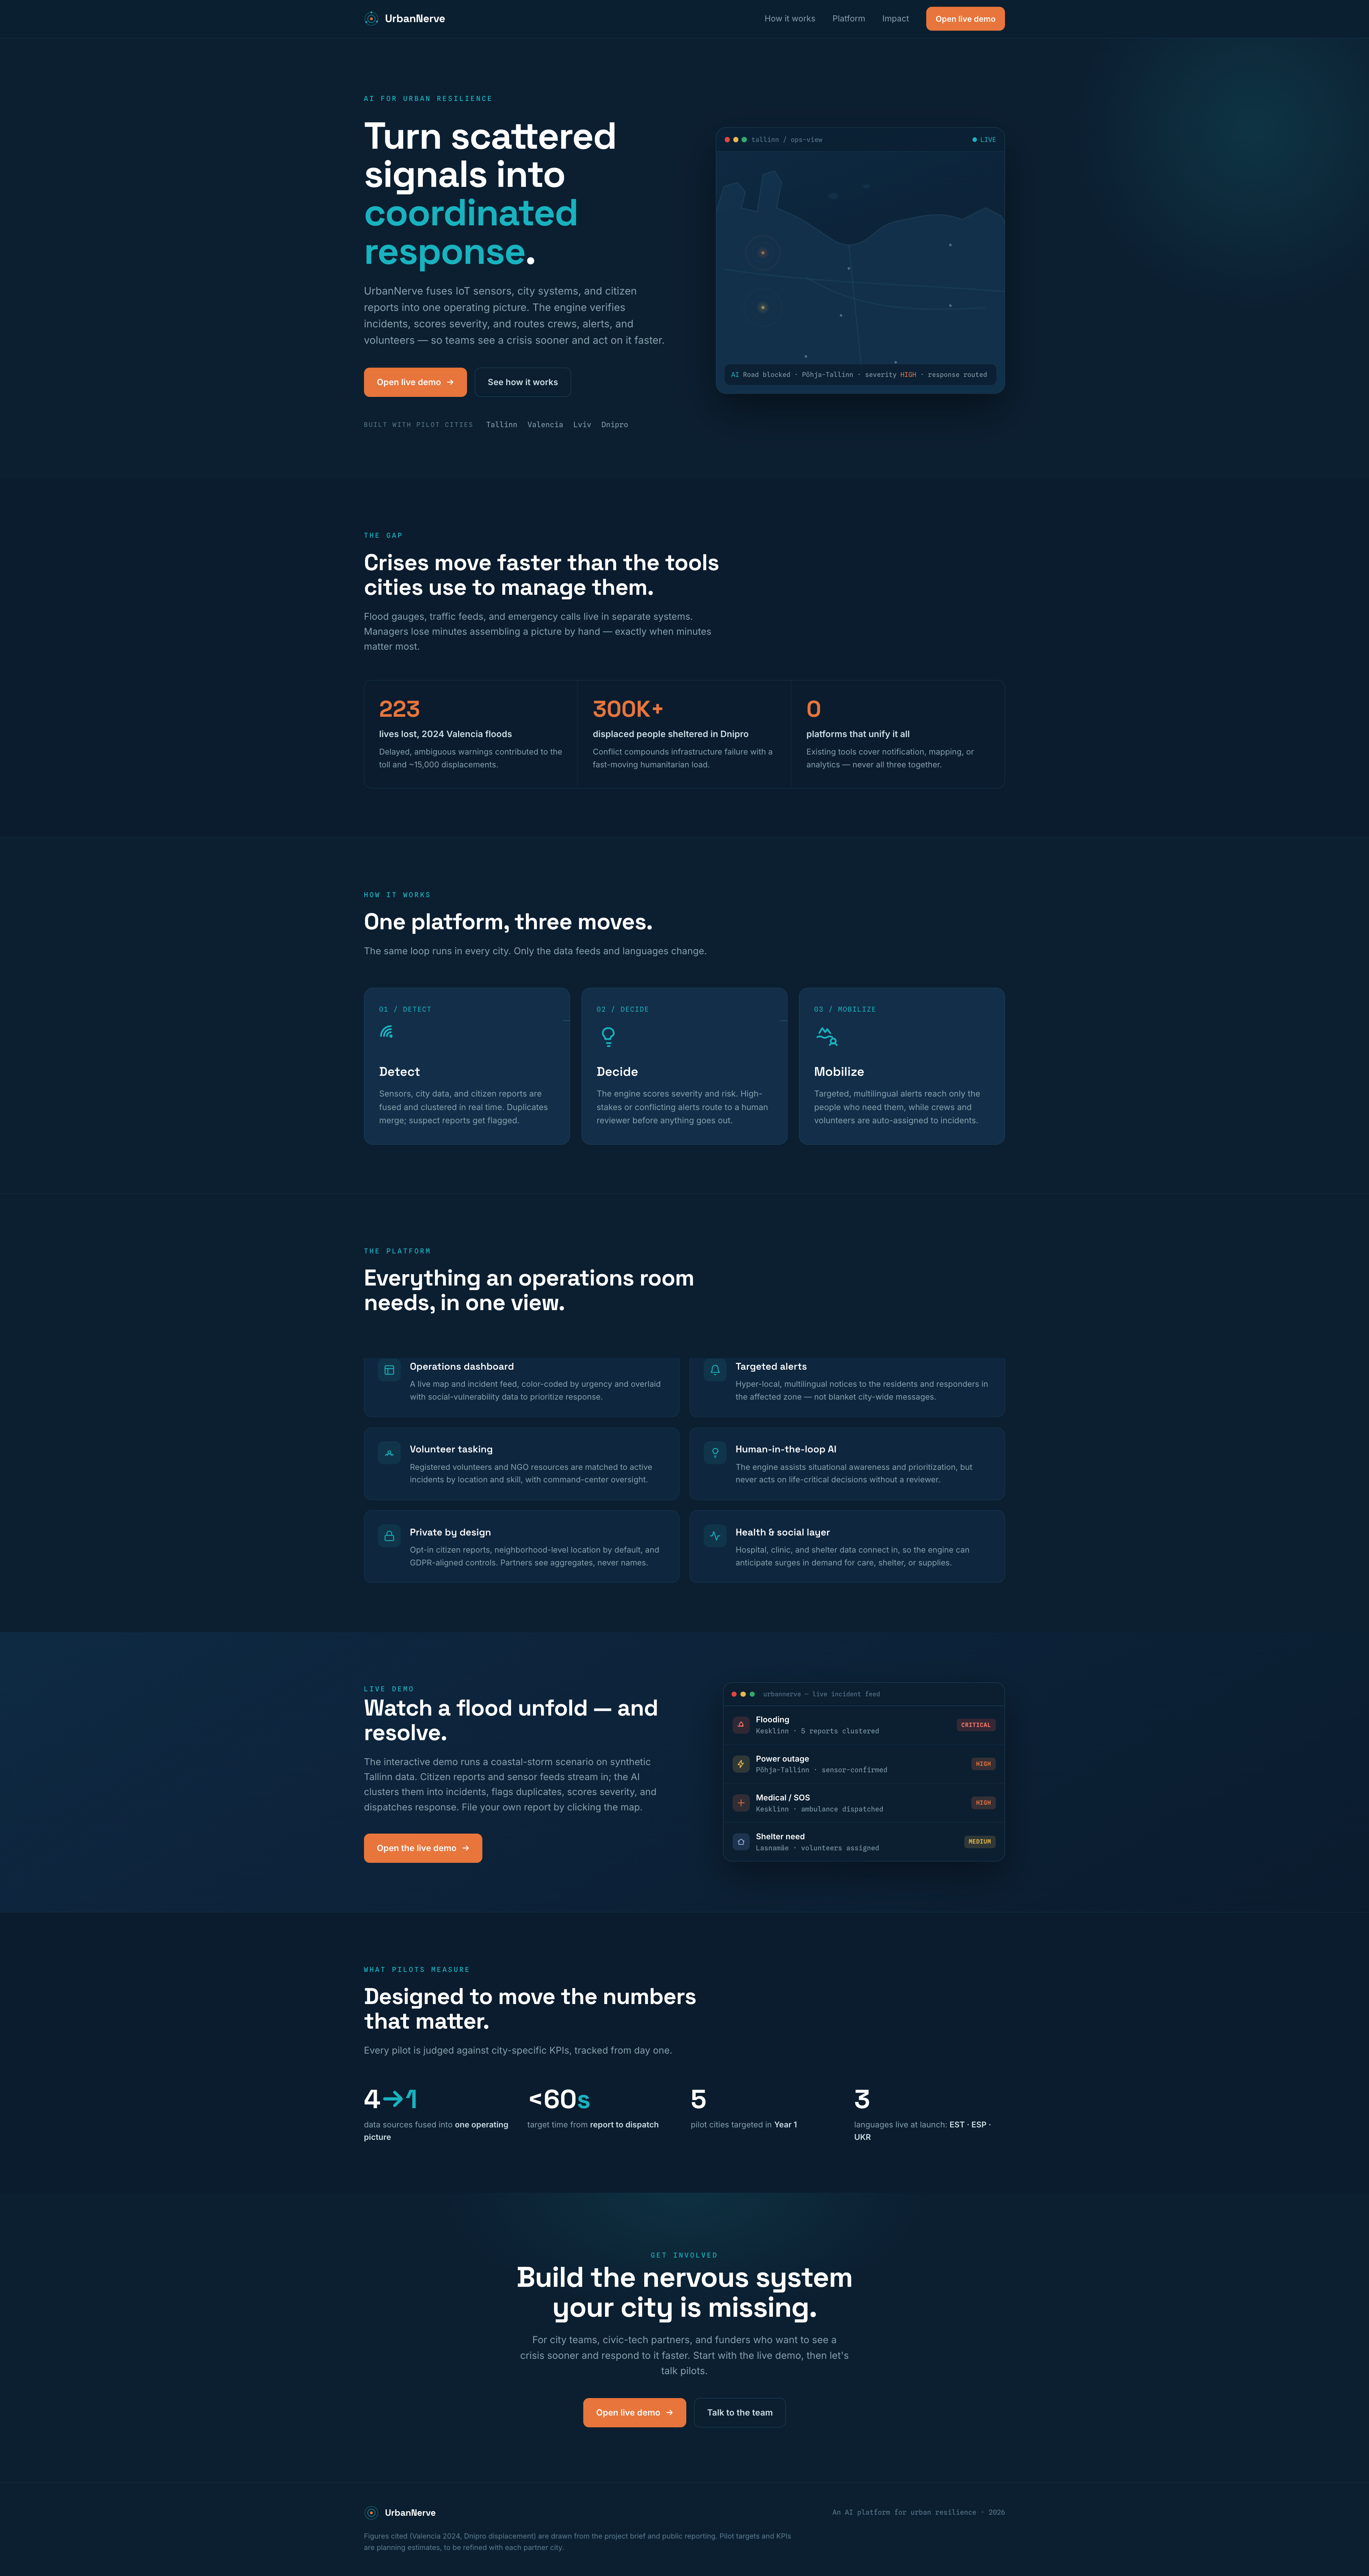The image size is (1369, 2576).
Task: Click the footer platform tagline text
Action: coord(918,2513)
